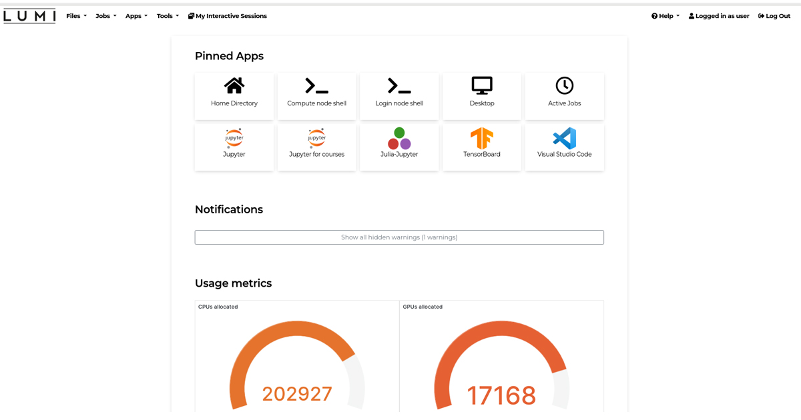The image size is (801, 420).
Task: Click the 202927 CPU value
Action: pyautogui.click(x=297, y=394)
